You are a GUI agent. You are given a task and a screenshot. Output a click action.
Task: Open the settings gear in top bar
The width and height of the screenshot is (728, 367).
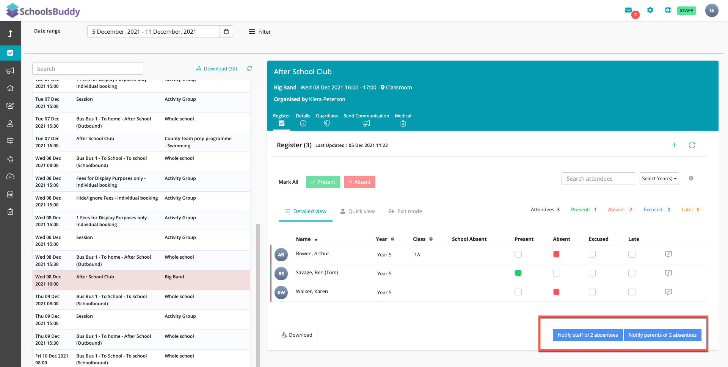click(650, 10)
